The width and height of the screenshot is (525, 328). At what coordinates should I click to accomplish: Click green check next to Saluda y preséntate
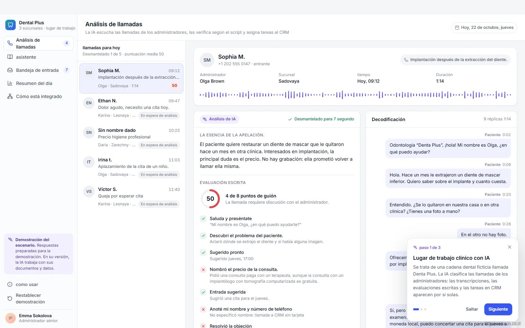click(203, 219)
